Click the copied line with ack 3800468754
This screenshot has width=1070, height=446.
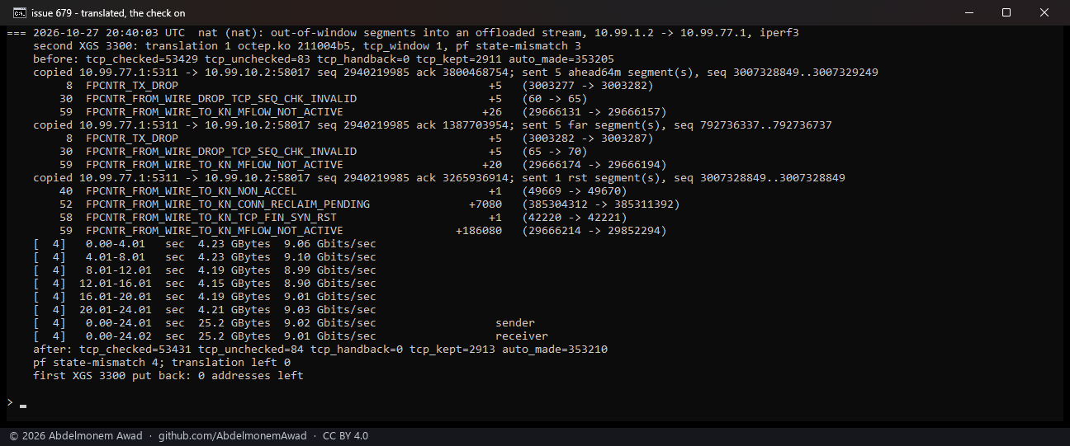(456, 73)
